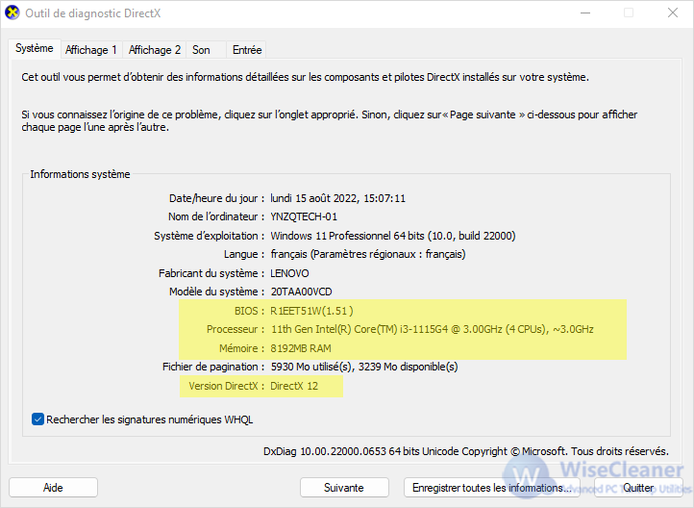The width and height of the screenshot is (694, 508).
Task: Click the Processeur label
Action: point(235,329)
